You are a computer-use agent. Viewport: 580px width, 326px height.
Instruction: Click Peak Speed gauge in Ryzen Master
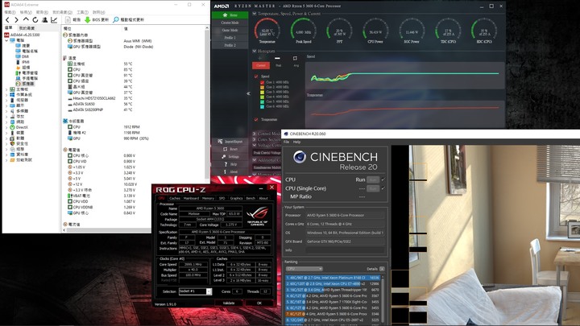pos(304,31)
